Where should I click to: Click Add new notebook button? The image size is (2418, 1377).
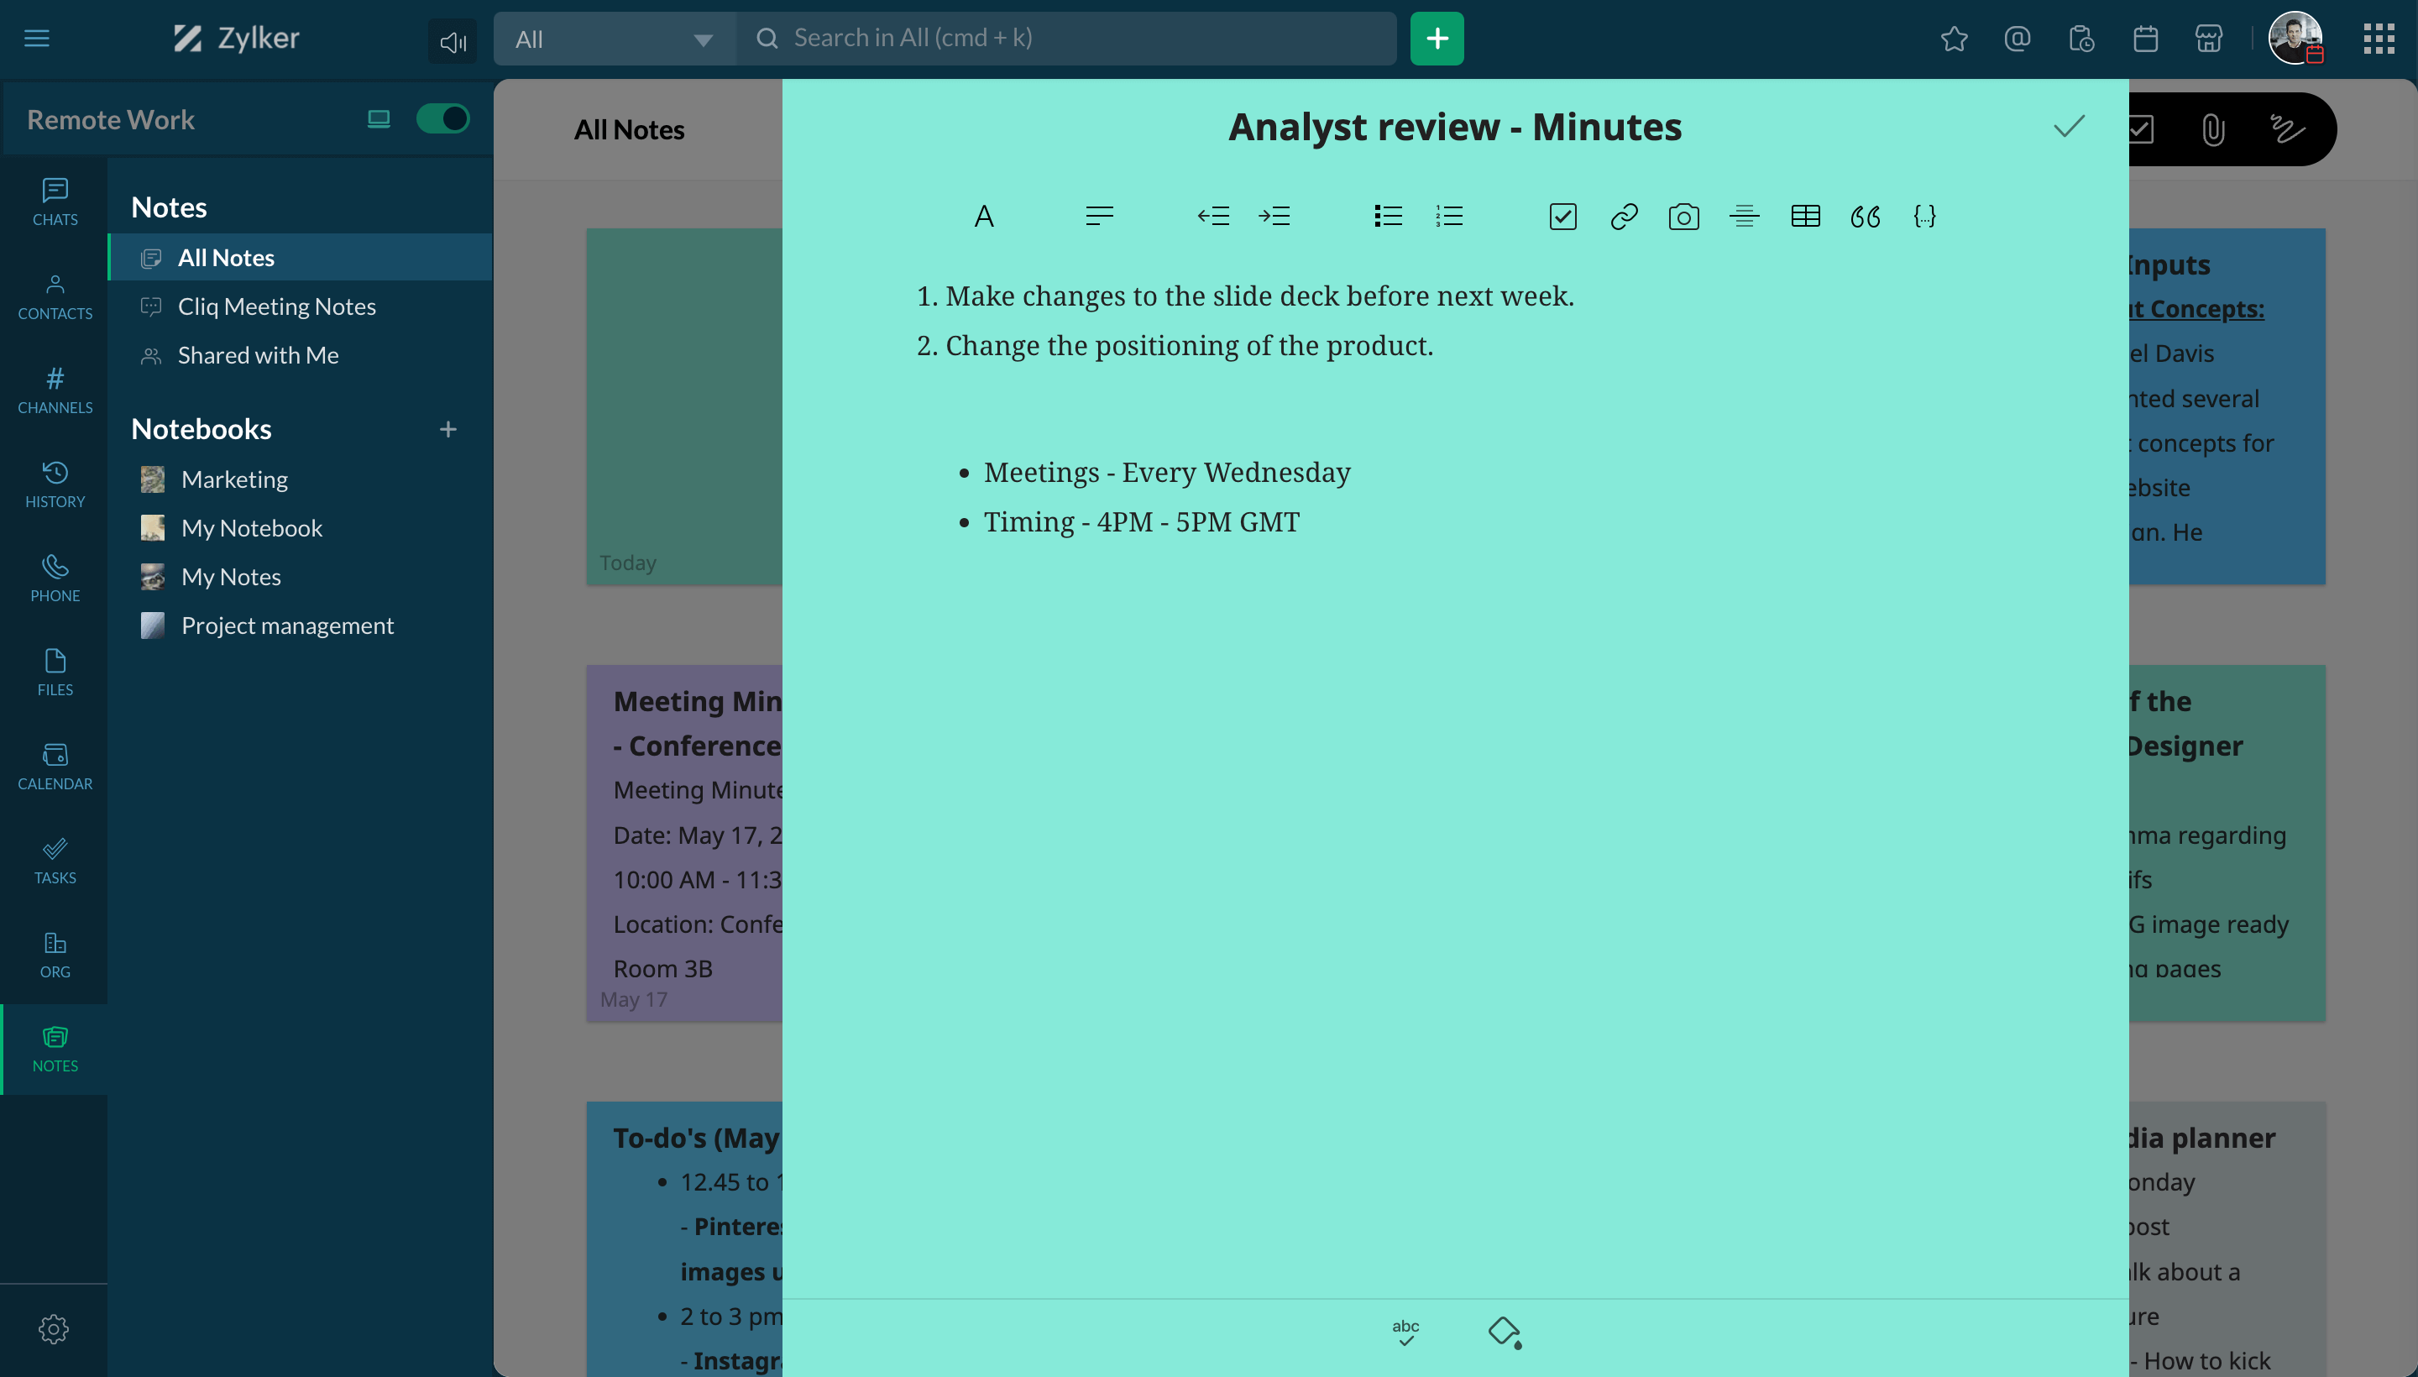448,428
